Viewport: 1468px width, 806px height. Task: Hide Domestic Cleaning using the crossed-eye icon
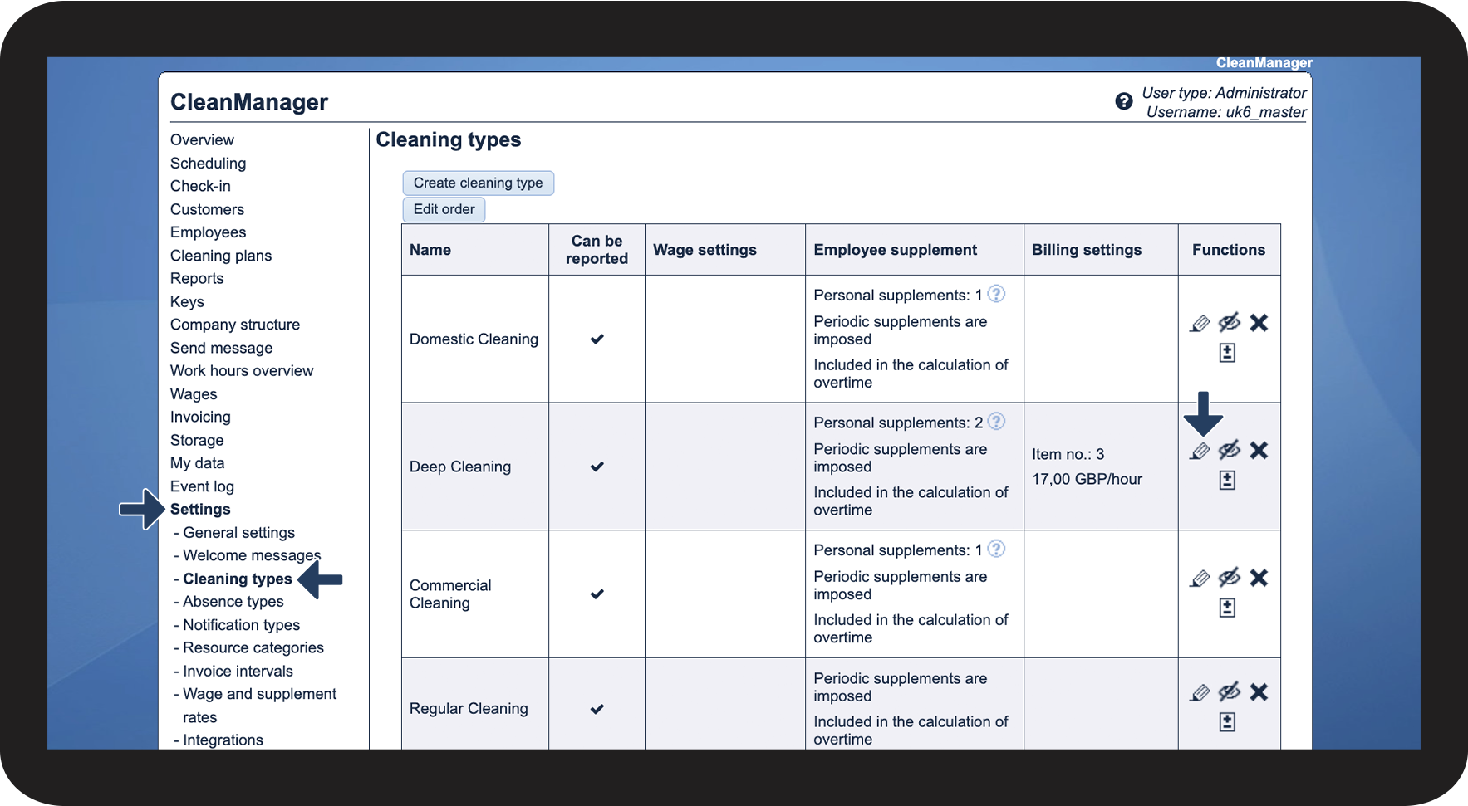click(x=1229, y=322)
